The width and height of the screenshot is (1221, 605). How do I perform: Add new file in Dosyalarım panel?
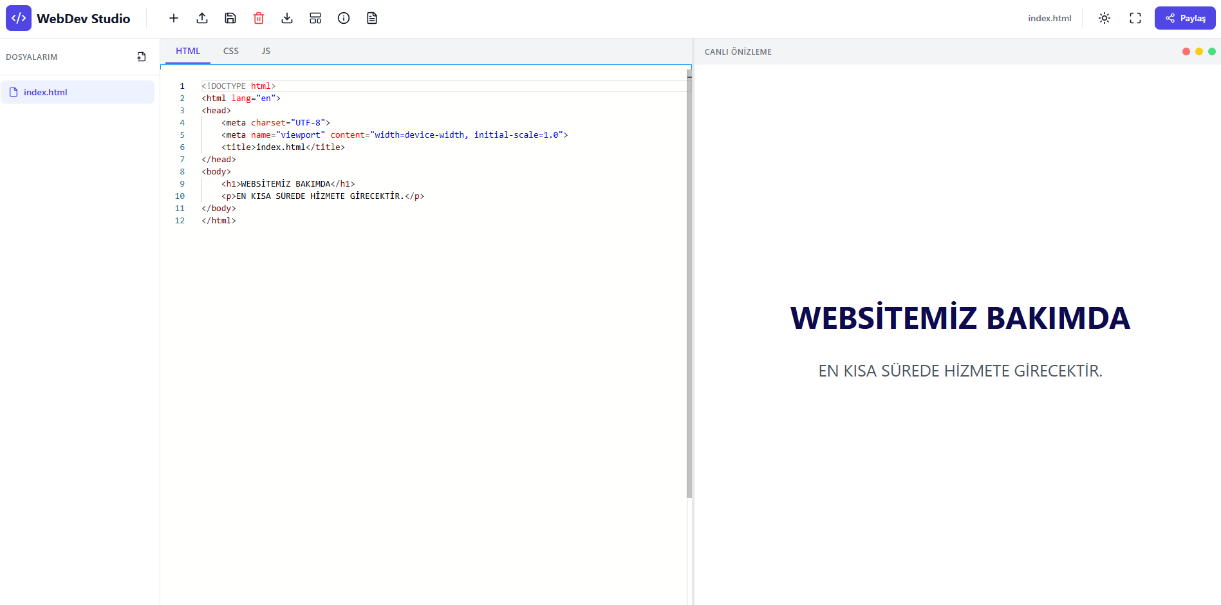coord(142,57)
